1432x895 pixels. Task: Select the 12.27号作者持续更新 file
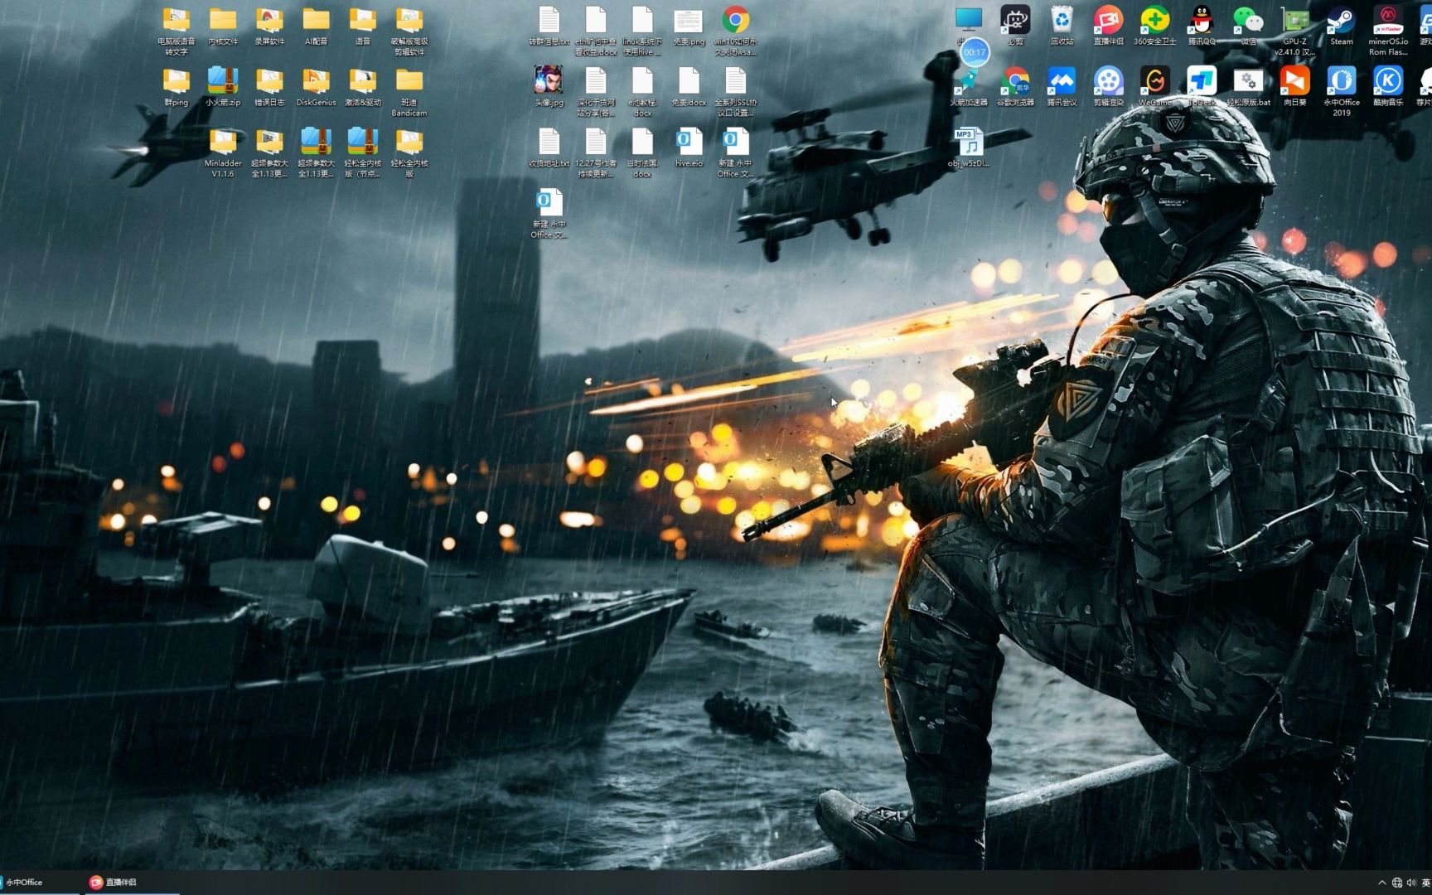(x=595, y=152)
